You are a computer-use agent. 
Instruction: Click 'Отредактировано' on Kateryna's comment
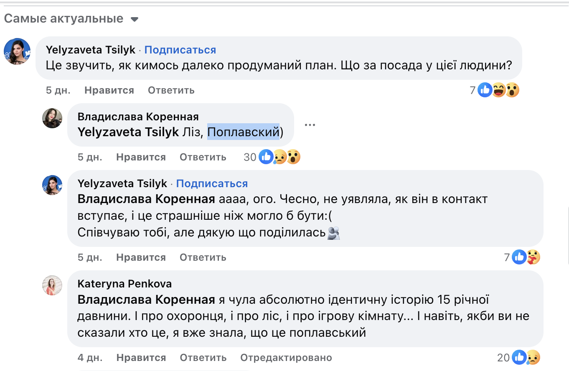(286, 358)
